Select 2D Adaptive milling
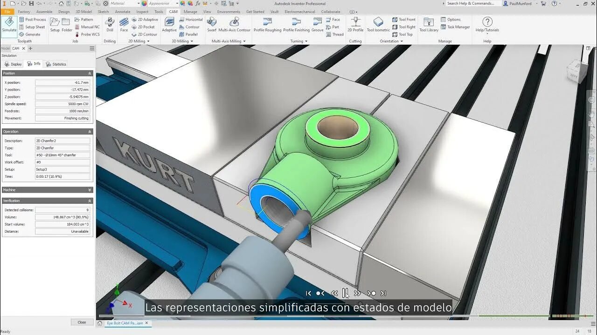The height and width of the screenshot is (335, 597). point(145,20)
